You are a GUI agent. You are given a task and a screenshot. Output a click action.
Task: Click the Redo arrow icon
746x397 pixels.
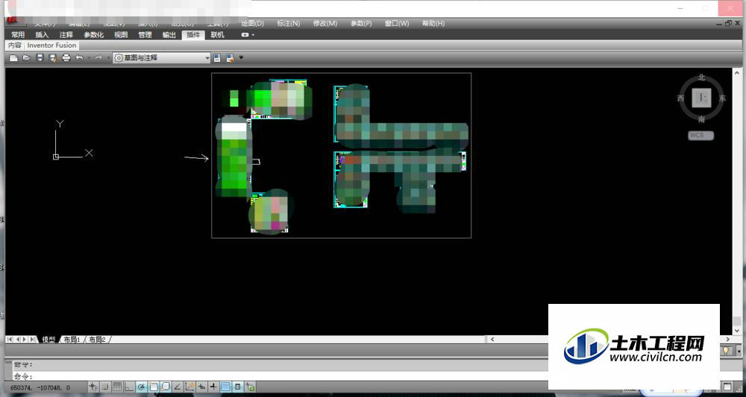coord(98,58)
